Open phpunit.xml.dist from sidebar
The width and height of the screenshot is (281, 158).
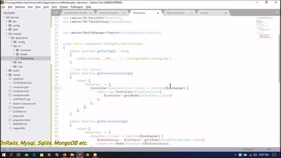click(22, 120)
